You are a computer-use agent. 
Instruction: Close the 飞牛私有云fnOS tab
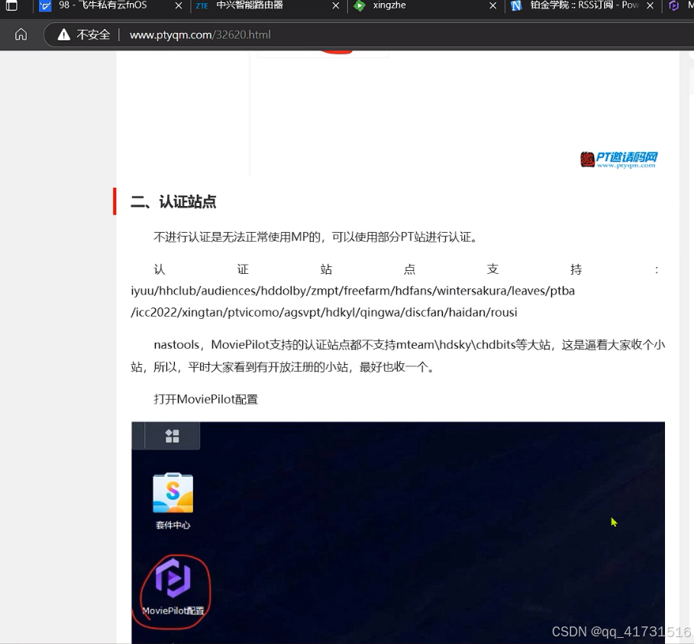pyautogui.click(x=179, y=6)
